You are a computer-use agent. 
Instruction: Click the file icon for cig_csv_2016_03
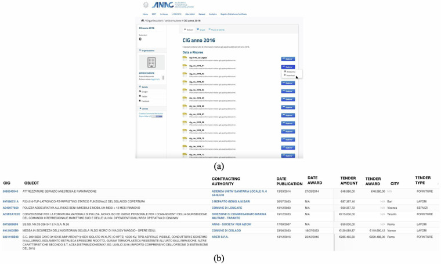[185, 82]
